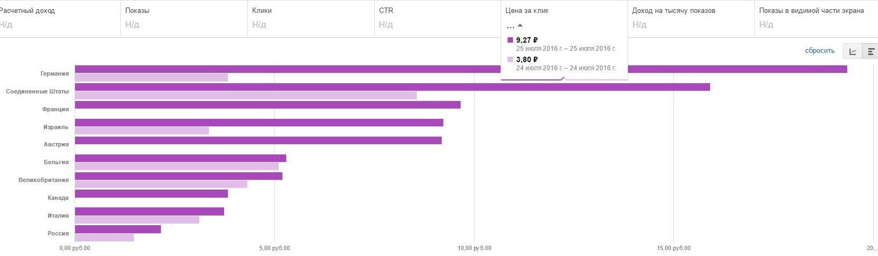Select the Цена за клик metric tab
878x256 pixels.
click(x=564, y=11)
